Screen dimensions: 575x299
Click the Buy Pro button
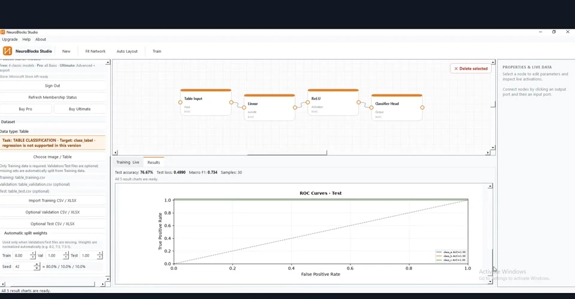coord(25,109)
